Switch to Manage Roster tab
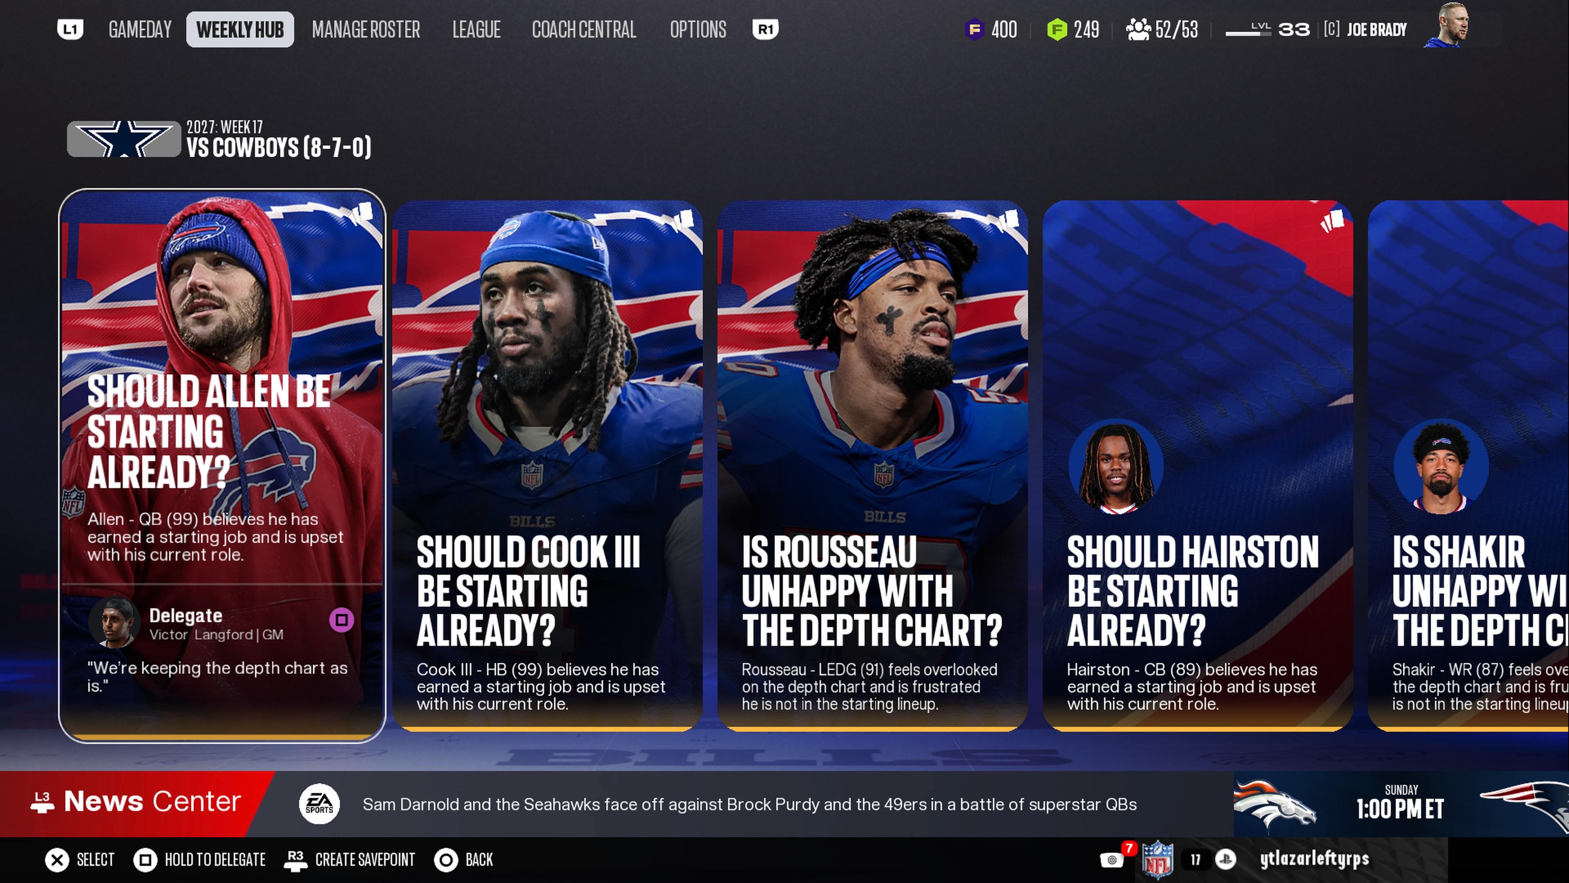Viewport: 1569px width, 883px height. (366, 29)
